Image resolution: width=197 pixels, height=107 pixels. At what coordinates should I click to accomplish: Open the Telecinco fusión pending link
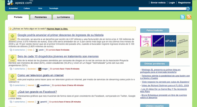[x=165, y=77]
